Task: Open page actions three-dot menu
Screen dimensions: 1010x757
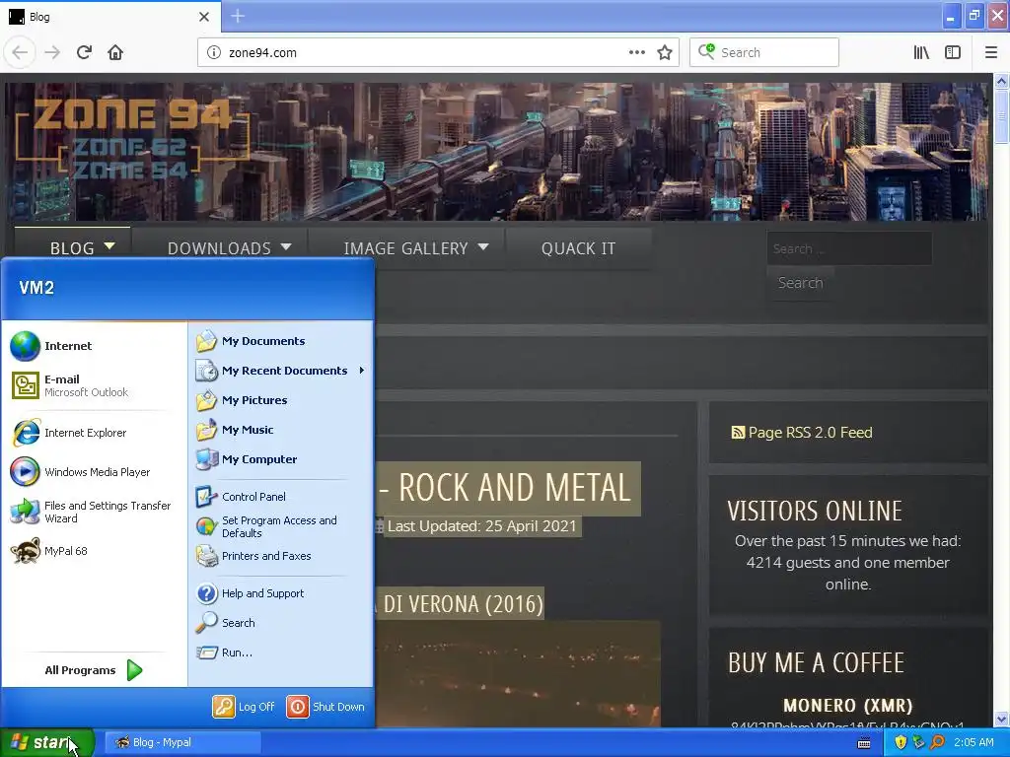Action: point(636,52)
